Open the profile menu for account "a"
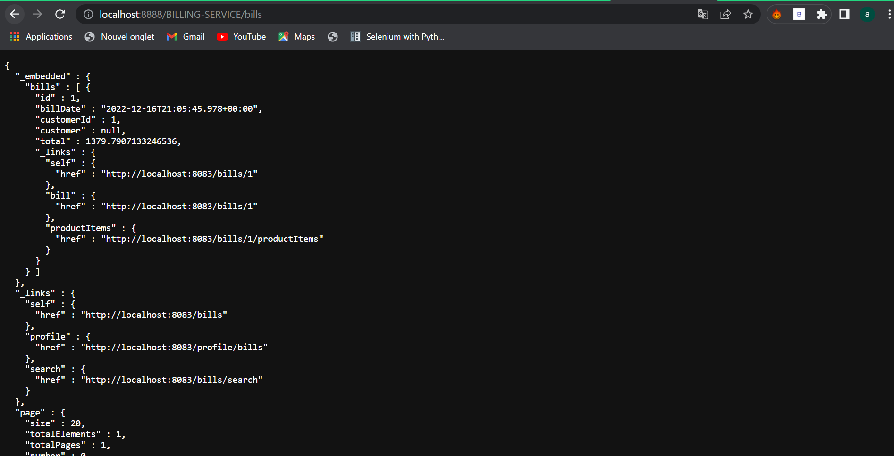The width and height of the screenshot is (894, 456). click(x=868, y=14)
